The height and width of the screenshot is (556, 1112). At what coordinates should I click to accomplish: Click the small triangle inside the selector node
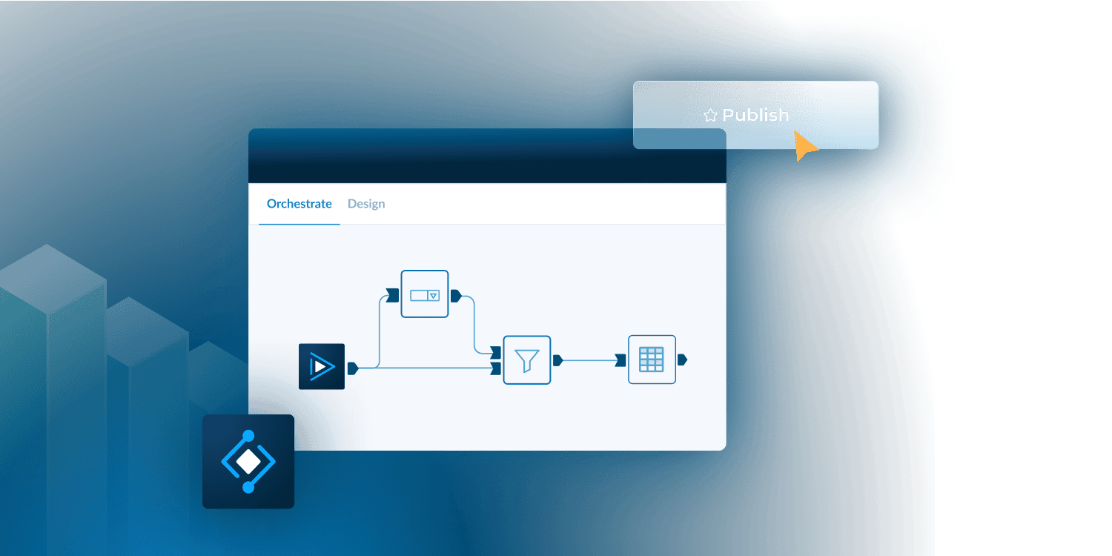434,296
